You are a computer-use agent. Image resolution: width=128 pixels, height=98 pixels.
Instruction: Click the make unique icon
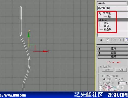(x=115, y=40)
